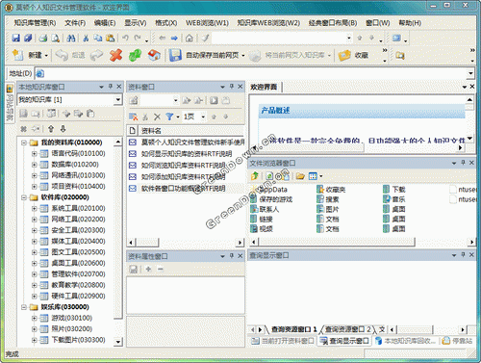
Task: Click the Copy icon in the top toolbar
Action: (98, 39)
